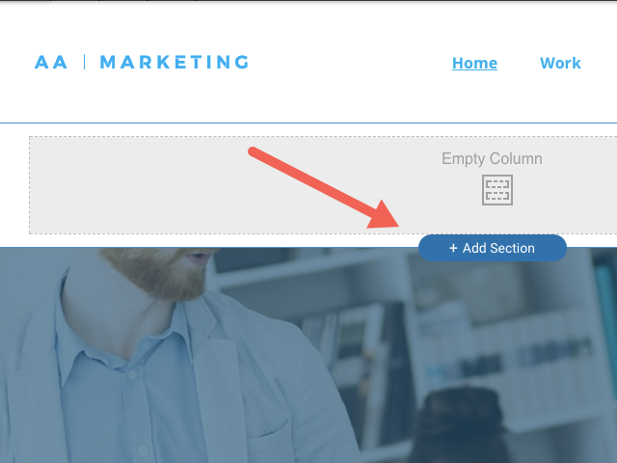Click the red arrow annotation
The image size is (617, 463).
pyautogui.click(x=324, y=187)
